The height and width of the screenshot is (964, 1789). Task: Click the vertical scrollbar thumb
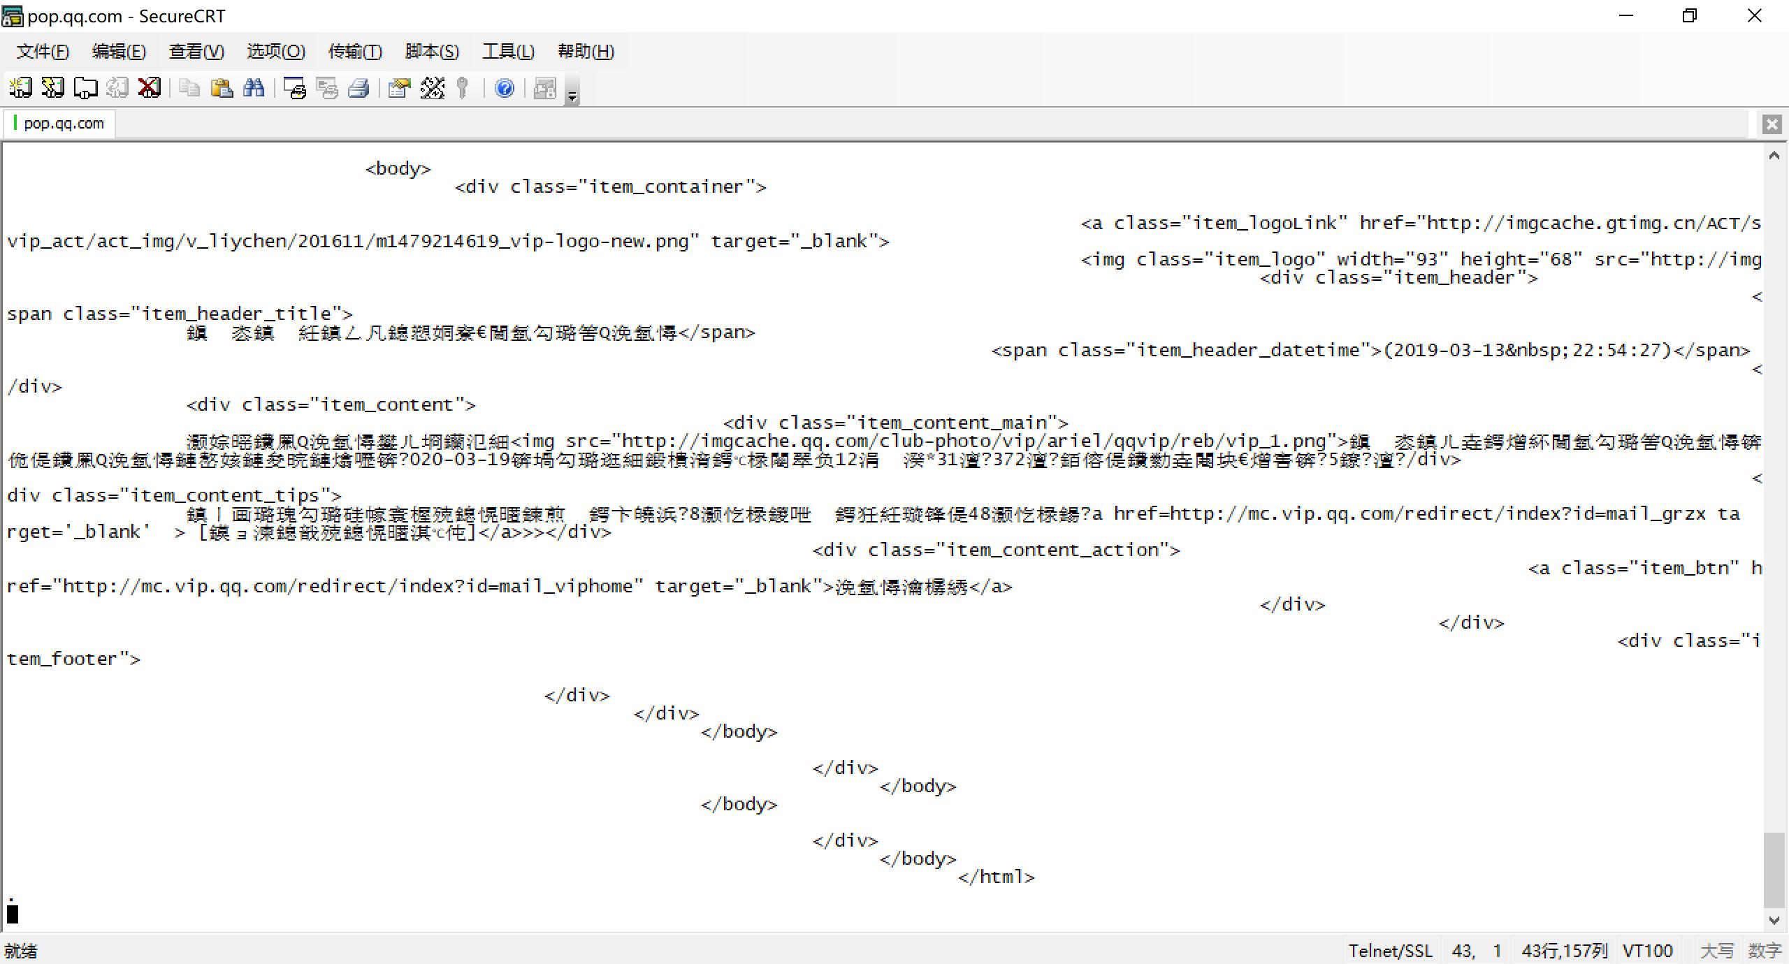1774,870
